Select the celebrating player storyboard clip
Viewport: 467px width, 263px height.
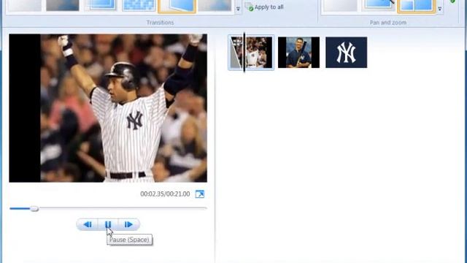[251, 53]
